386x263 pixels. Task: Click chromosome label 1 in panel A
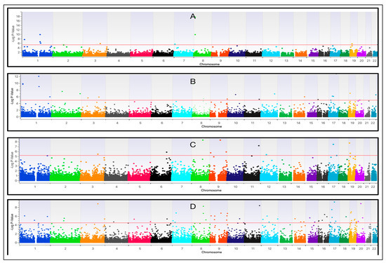[x=38, y=60]
